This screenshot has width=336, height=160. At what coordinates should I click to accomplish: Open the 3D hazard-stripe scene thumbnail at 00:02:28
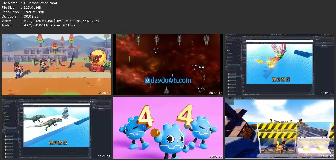pyautogui.click(x=279, y=128)
